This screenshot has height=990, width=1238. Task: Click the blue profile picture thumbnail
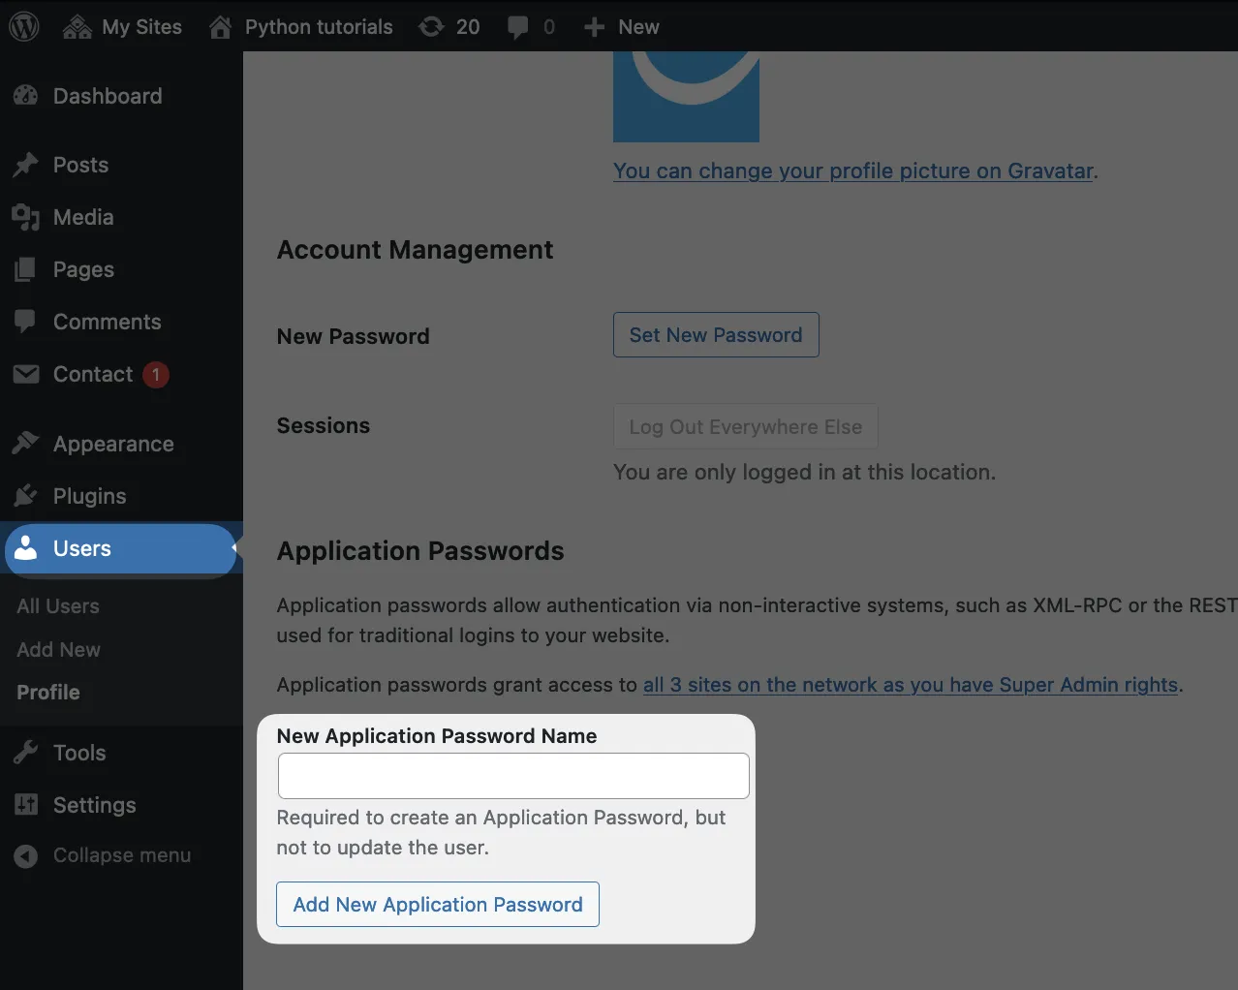coord(686,97)
